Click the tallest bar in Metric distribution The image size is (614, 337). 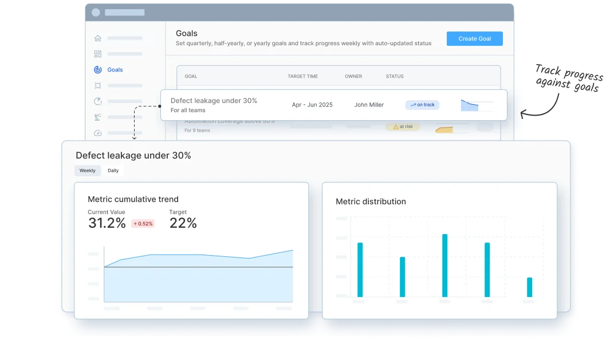[x=444, y=265]
